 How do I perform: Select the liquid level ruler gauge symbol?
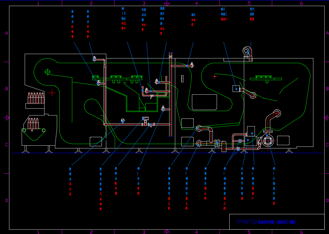(182, 78)
